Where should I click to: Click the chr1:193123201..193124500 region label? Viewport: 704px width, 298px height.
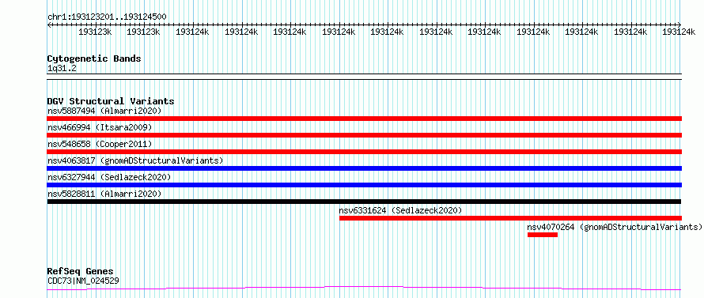[x=107, y=17]
